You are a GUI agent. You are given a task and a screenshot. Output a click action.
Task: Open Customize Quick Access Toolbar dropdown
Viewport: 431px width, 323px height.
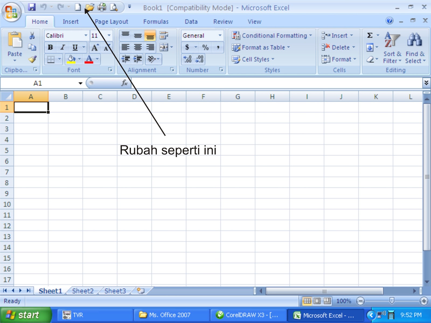[x=130, y=7]
